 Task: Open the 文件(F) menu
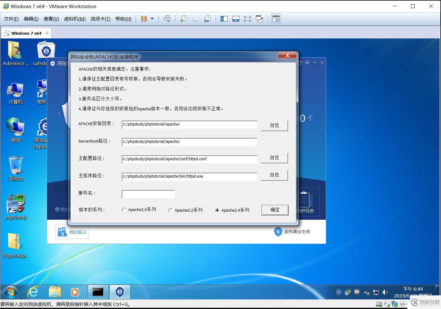(x=11, y=19)
